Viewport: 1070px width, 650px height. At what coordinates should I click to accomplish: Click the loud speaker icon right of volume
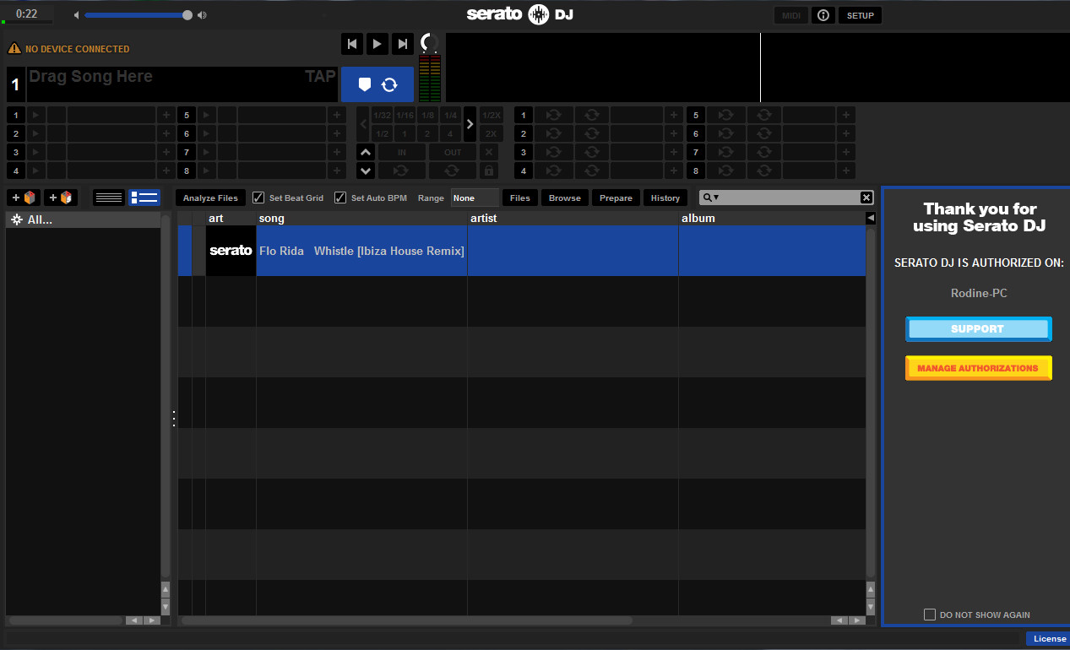201,15
